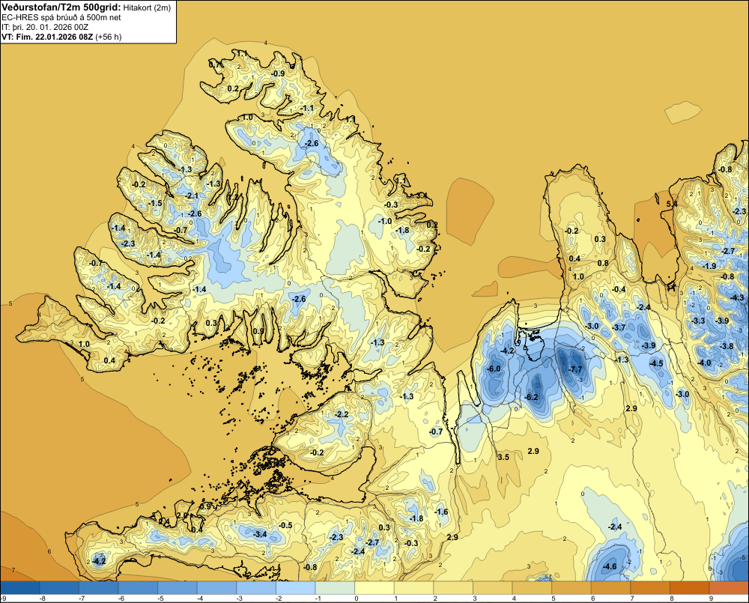The height and width of the screenshot is (603, 749).
Task: Click the 'EC-HRES spá brúuð á 500m net' line
Action: pyautogui.click(x=61, y=17)
